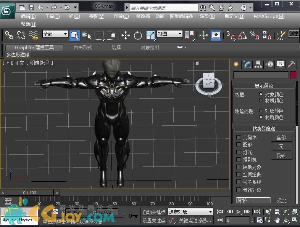
Task: Open the MAXScript(M) menu
Action: click(269, 16)
